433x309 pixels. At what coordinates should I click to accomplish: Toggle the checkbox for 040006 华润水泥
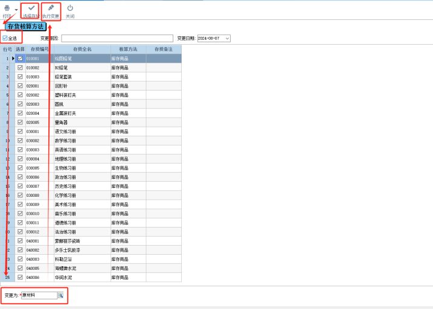[20, 277]
